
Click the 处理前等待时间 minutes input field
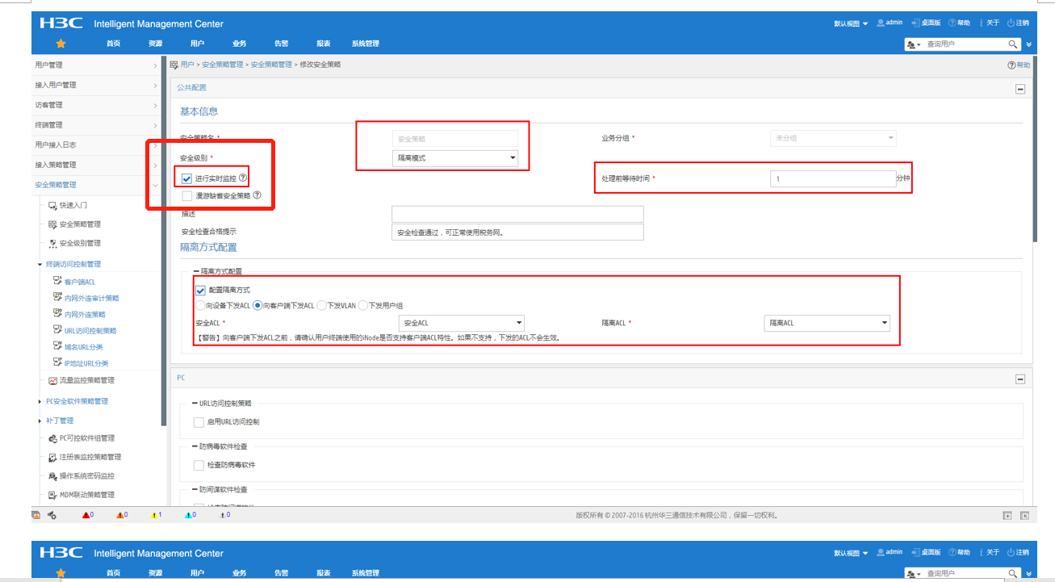(833, 178)
